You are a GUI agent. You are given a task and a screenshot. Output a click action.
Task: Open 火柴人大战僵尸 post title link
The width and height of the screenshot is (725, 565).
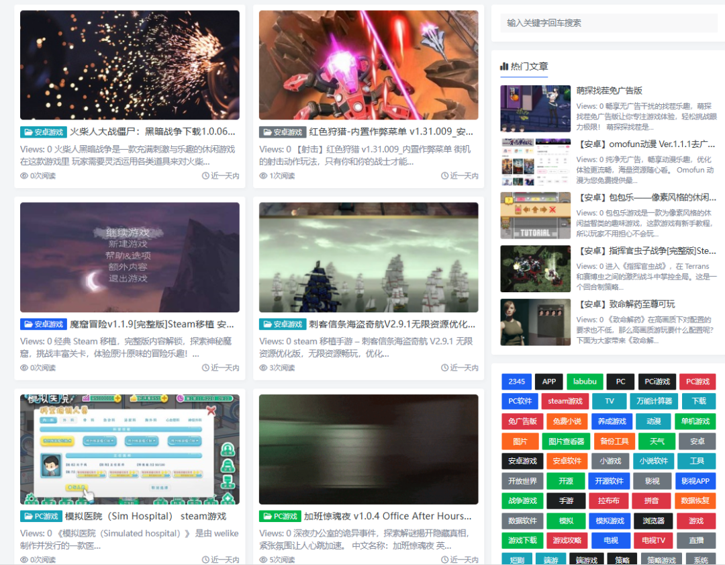pos(153,132)
